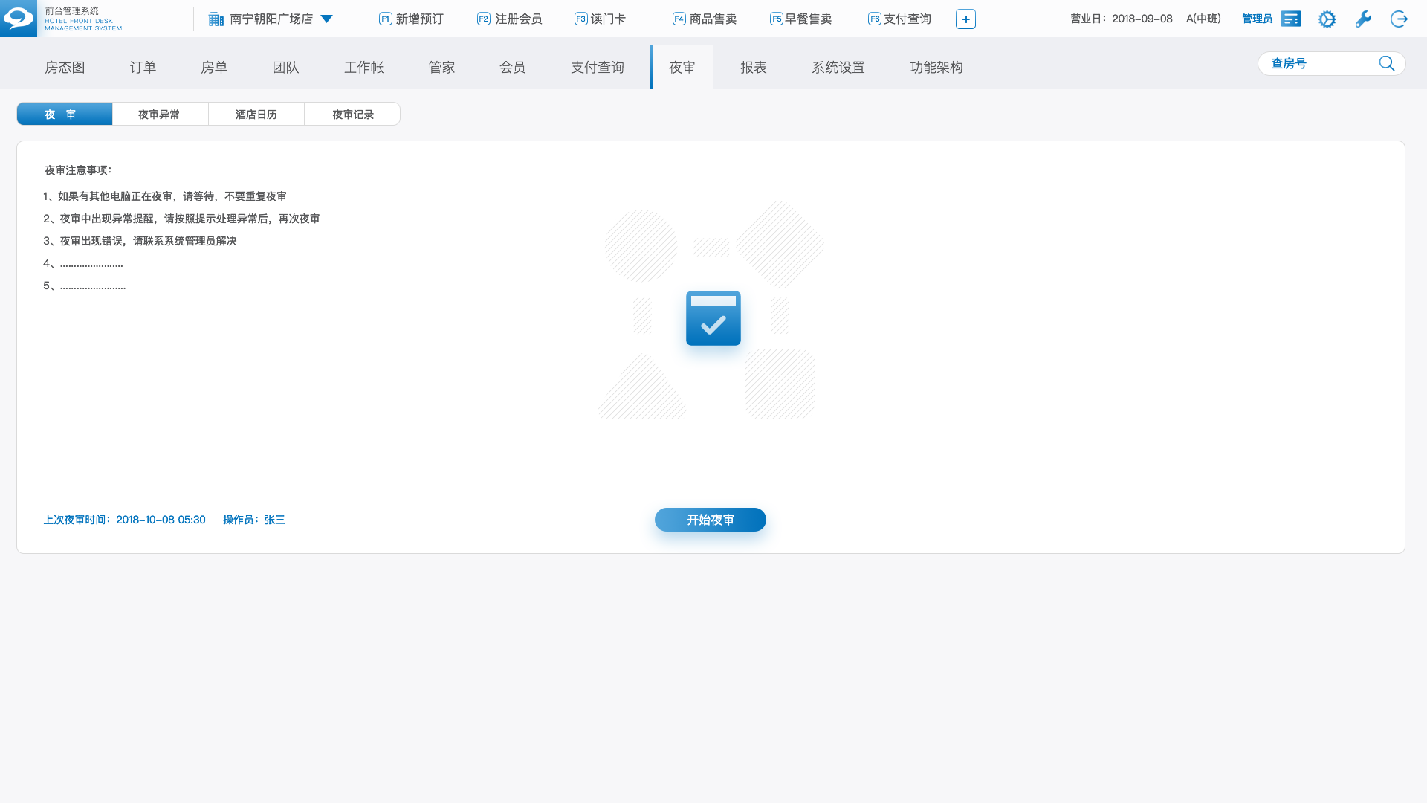Viewport: 1427px width, 803px height.
Task: Expand the 南宁朝阳广场店 hotel dropdown
Action: 326,19
